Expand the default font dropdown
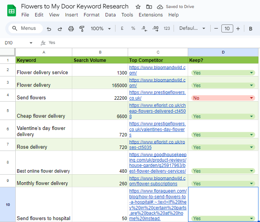The image size is (260, 222). pyautogui.click(x=192, y=29)
